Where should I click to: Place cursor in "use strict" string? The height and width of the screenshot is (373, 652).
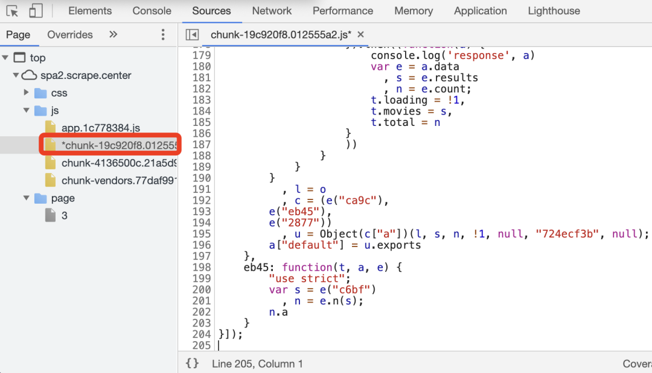coord(309,278)
